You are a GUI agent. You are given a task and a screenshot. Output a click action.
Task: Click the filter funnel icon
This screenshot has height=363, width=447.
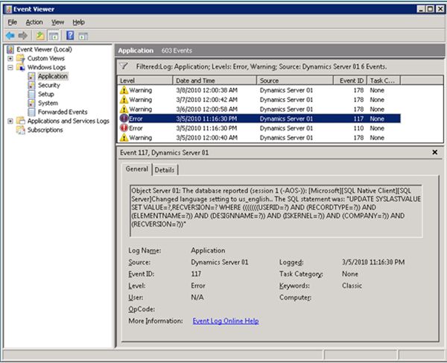pos(124,66)
